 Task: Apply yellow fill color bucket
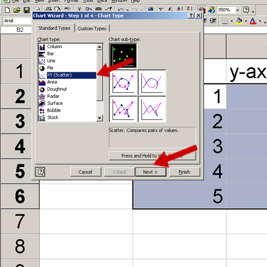point(239,21)
